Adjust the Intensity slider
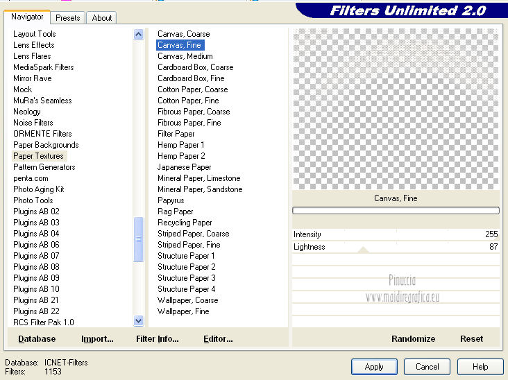 coord(396,234)
